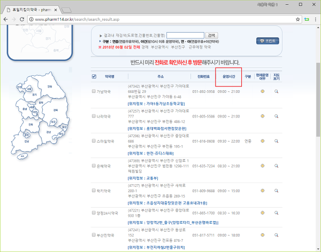The width and height of the screenshot is (321, 252).
Task: Click operating status icon for 럭키약국
Action: tap(263, 191)
